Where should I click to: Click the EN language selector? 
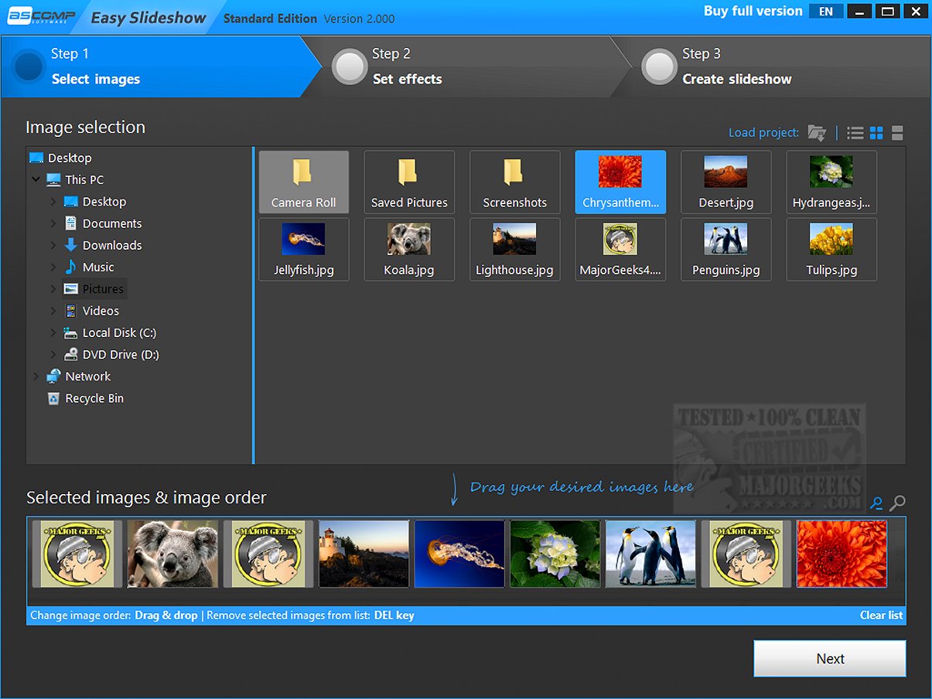click(x=825, y=11)
